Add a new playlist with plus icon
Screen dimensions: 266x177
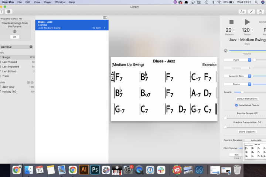tap(32, 82)
